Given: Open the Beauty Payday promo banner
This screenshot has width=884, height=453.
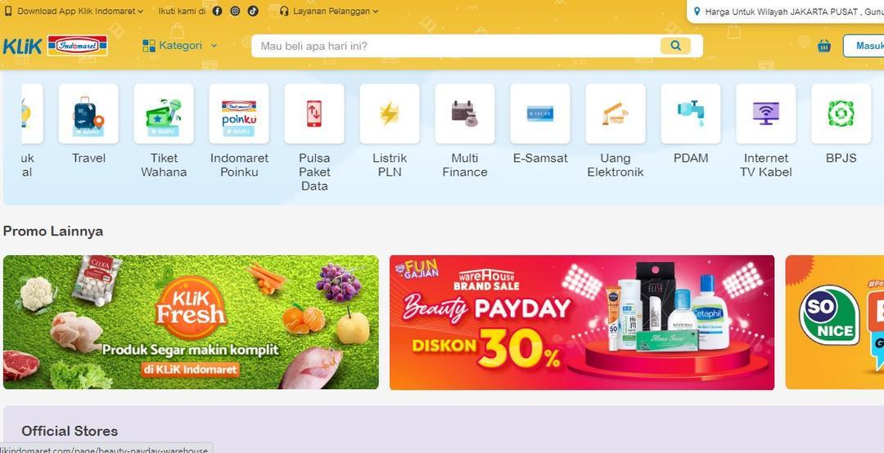Looking at the screenshot, I should coord(582,322).
